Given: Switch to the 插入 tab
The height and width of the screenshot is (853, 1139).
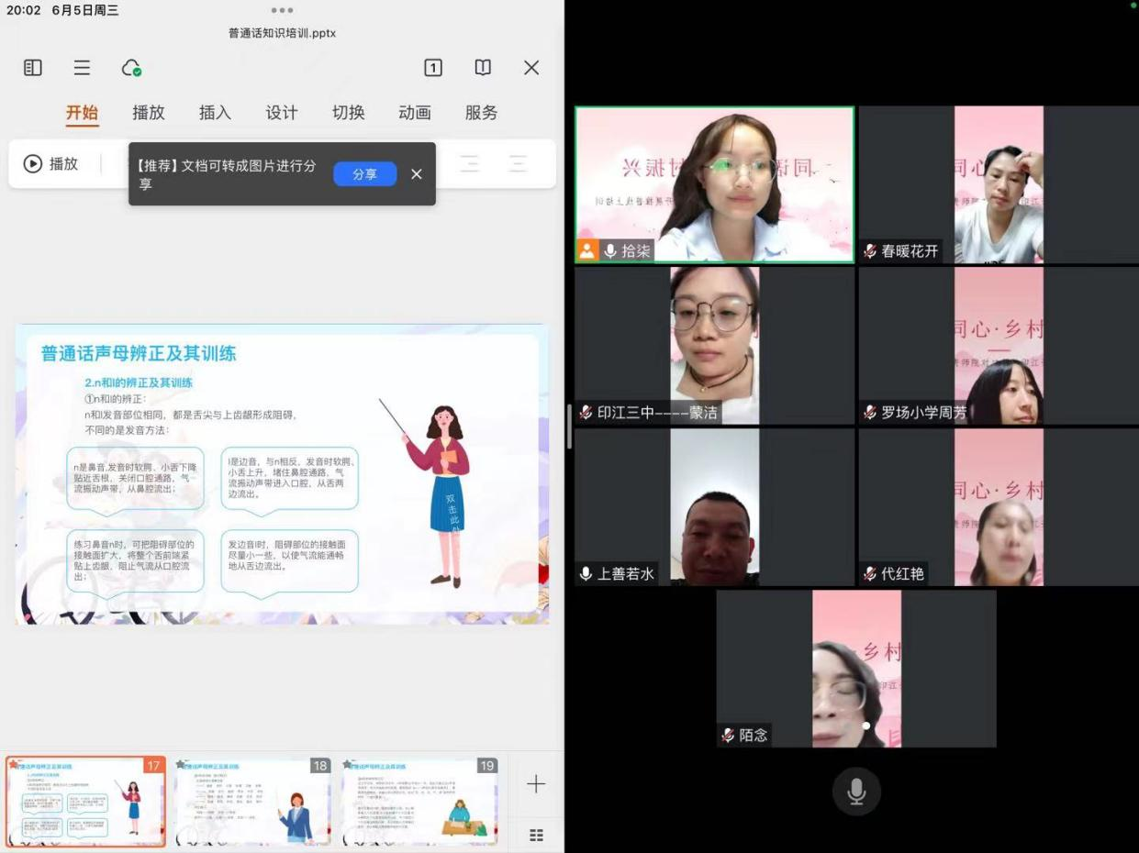Looking at the screenshot, I should (x=215, y=113).
